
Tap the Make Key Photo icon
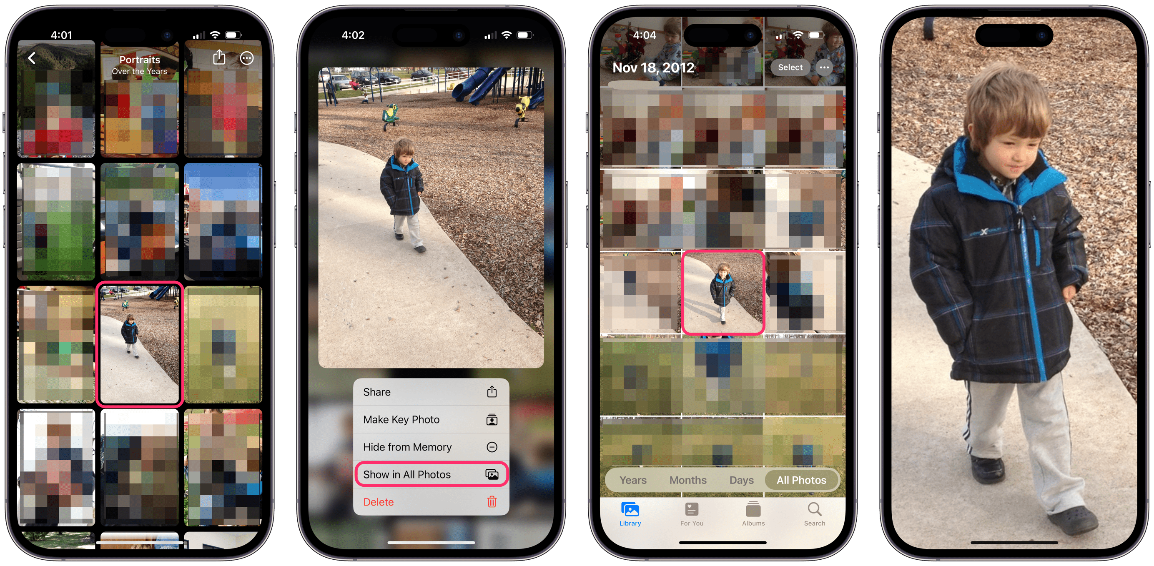(x=492, y=420)
